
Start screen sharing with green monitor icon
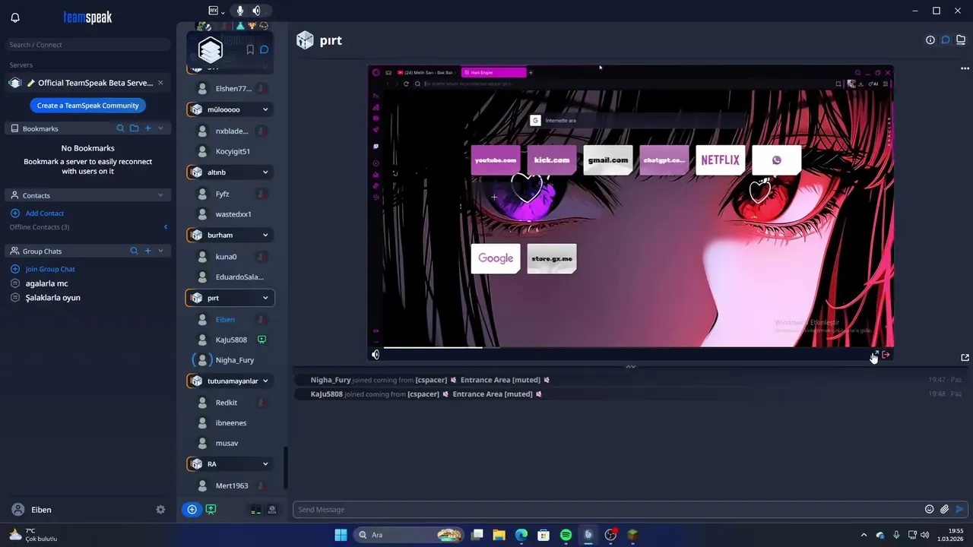[211, 510]
